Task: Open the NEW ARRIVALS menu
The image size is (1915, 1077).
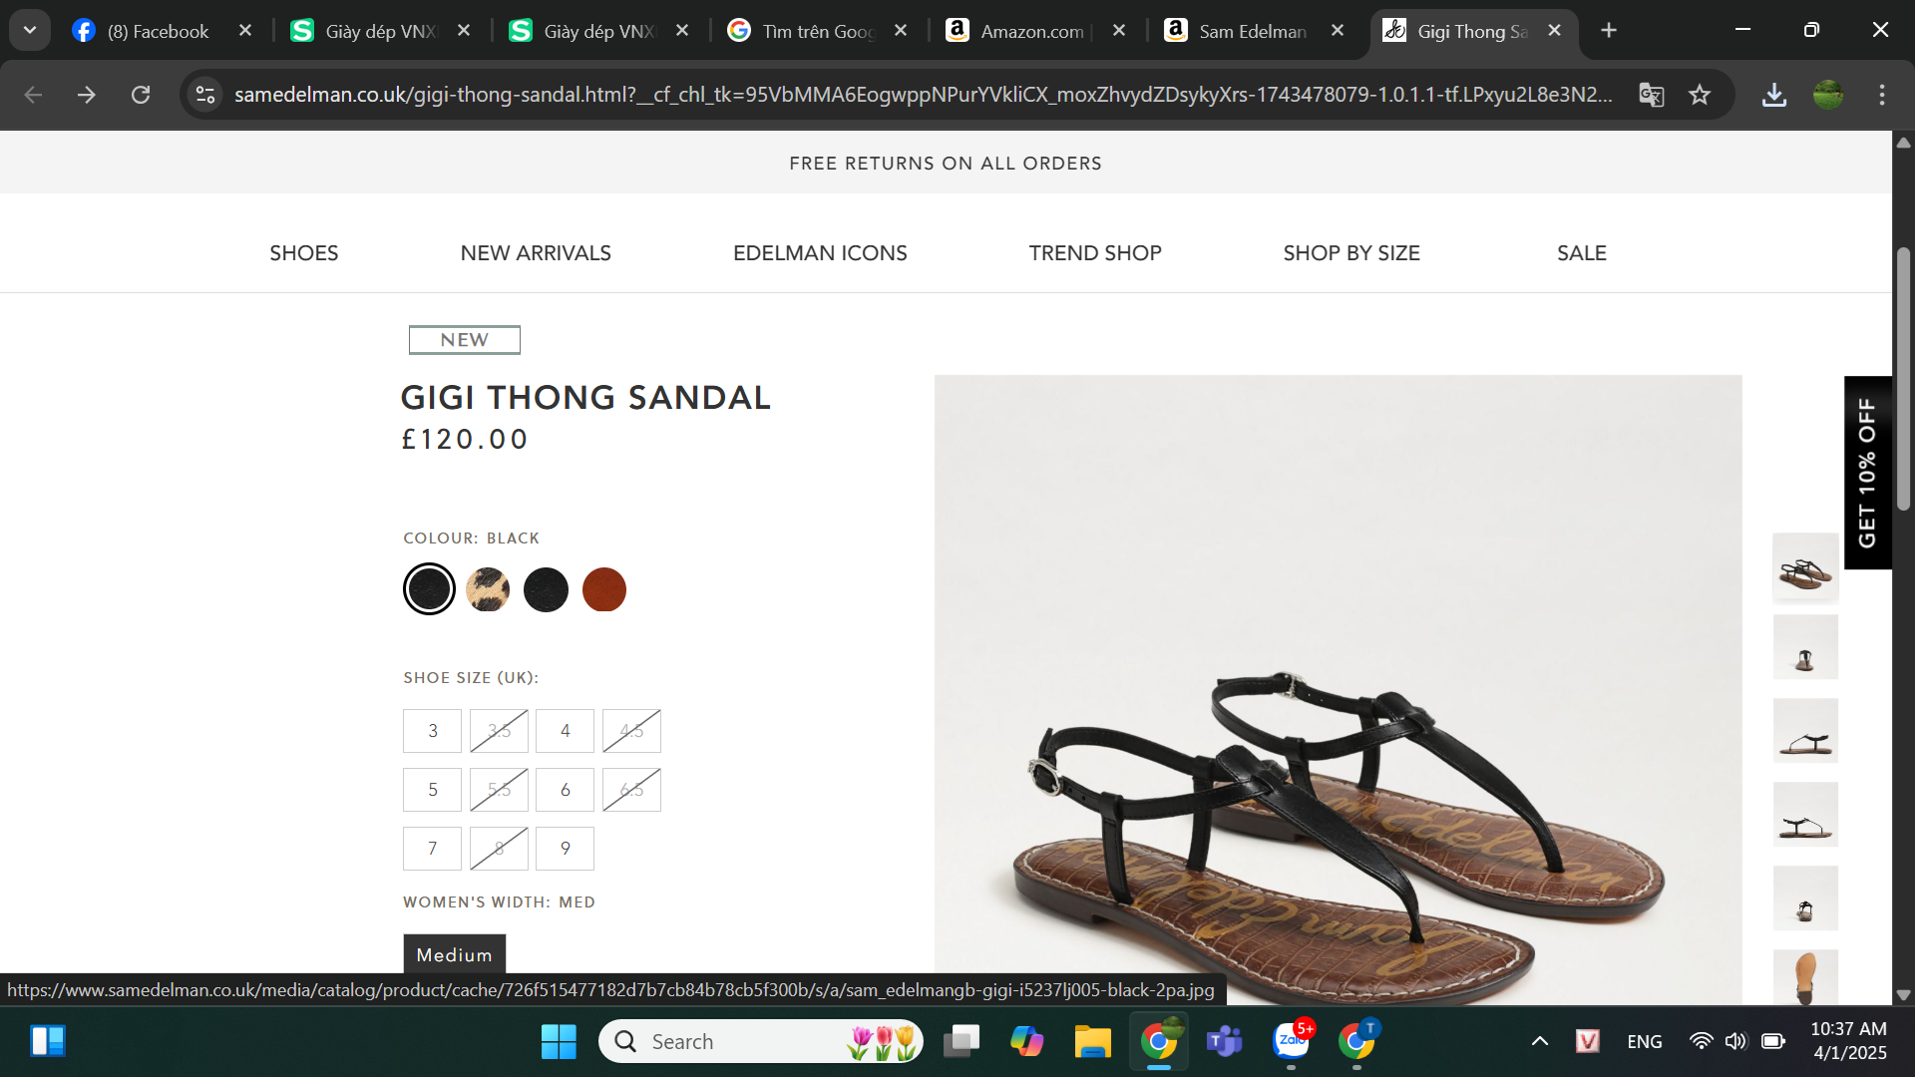Action: [536, 253]
